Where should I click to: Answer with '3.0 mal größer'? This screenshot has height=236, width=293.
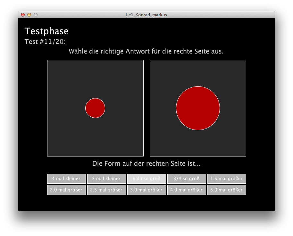(146, 190)
